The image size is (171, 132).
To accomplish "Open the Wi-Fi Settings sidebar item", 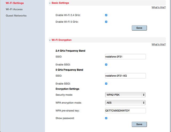I will (15, 3).
